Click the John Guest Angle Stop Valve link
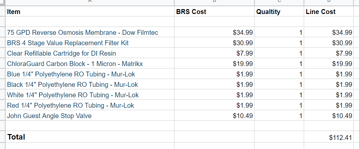 [x=49, y=116]
